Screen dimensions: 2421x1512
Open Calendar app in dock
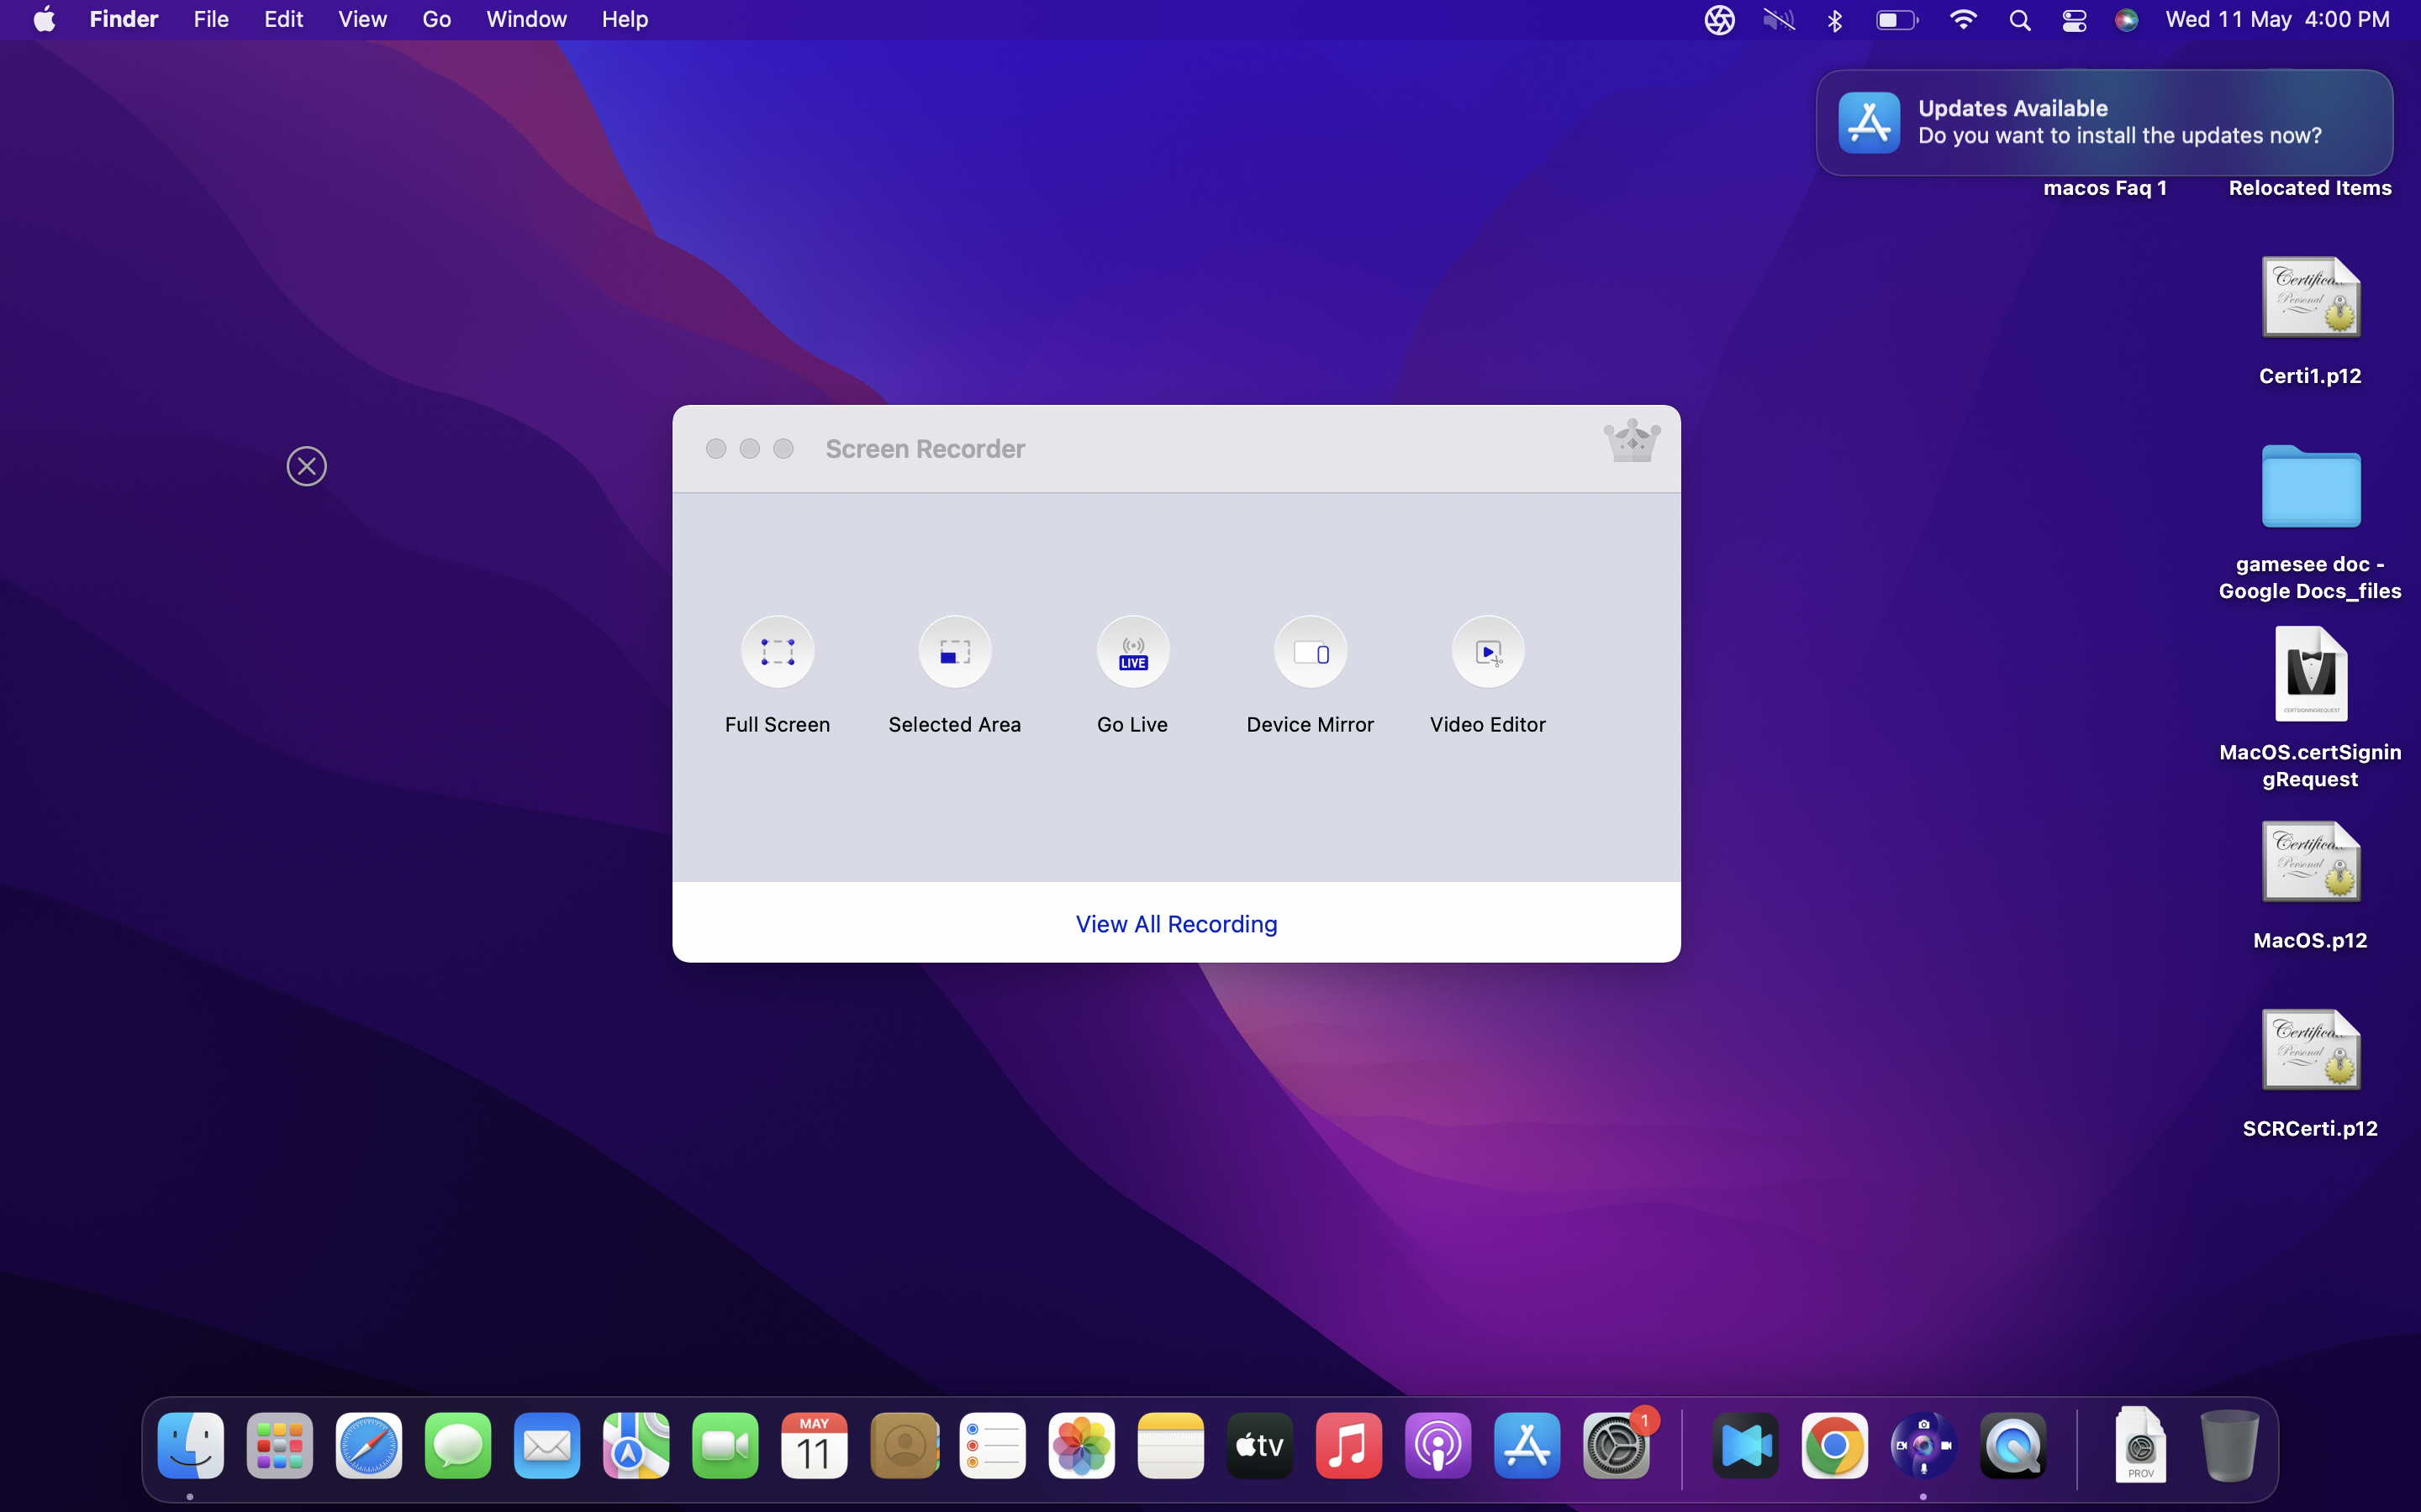coord(812,1446)
